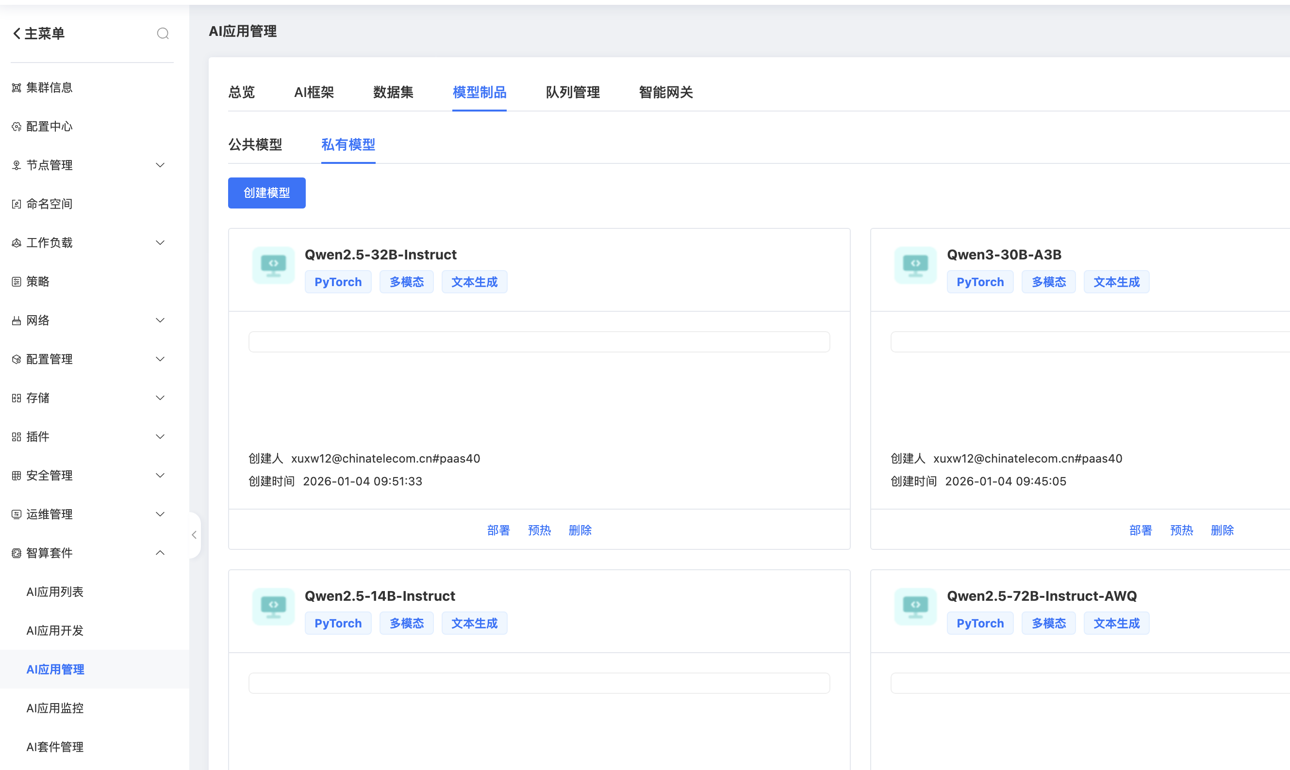Click the Qwen2.5-32B-Instruct model thumbnail icon

273,265
